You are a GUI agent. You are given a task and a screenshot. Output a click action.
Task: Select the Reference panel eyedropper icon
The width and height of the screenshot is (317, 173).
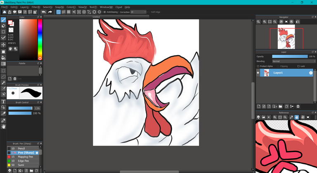[x=291, y=117]
